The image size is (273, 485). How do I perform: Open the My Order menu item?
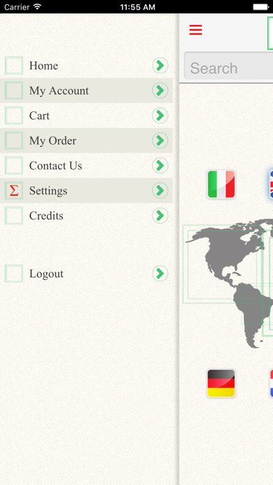[86, 141]
